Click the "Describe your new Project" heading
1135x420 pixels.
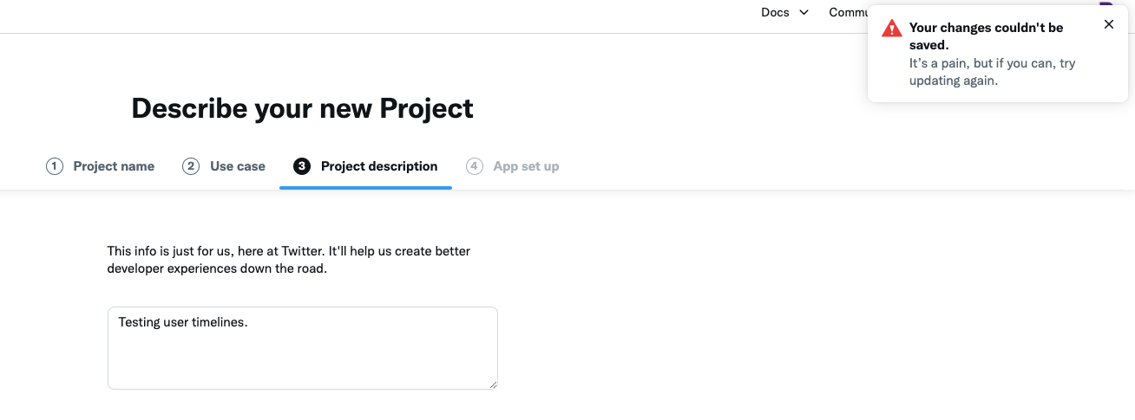click(x=302, y=108)
